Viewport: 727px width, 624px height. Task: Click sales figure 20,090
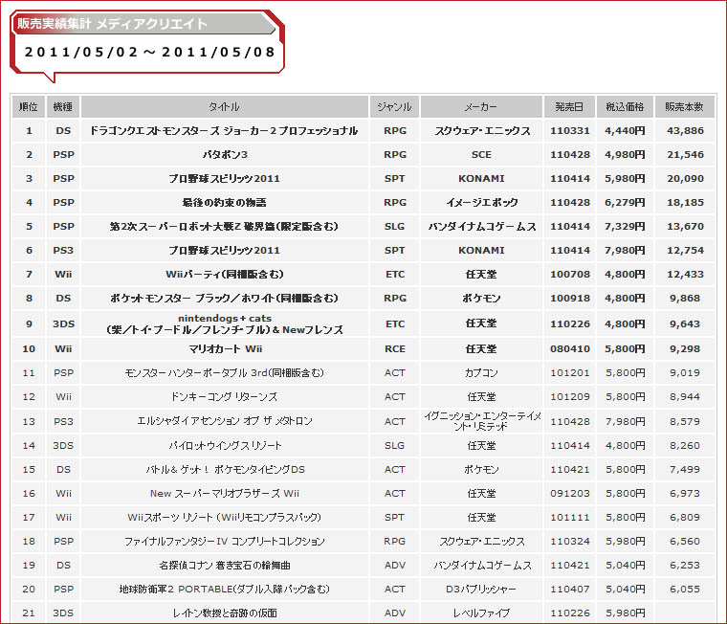coord(685,179)
